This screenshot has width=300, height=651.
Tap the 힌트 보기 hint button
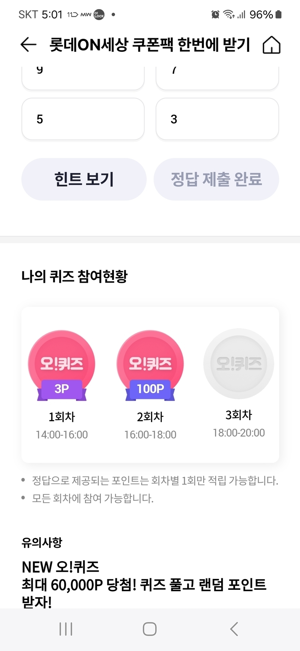84,179
